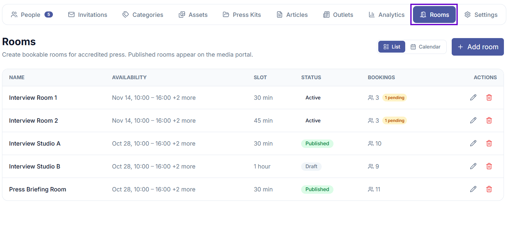Screen dimensions: 512x245
Task: Select the Press Briefing Room name
Action: click(x=37, y=189)
